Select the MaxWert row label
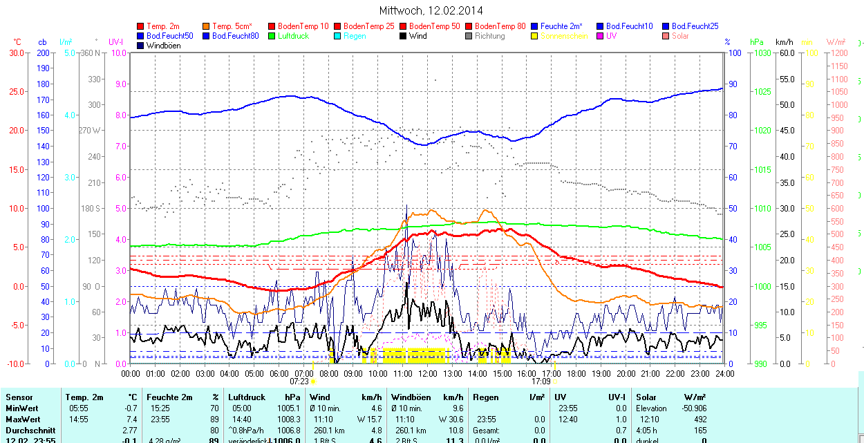 23,420
